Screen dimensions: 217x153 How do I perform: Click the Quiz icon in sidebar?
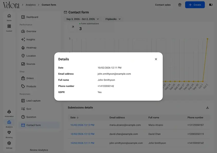pyautogui.click(x=23, y=109)
